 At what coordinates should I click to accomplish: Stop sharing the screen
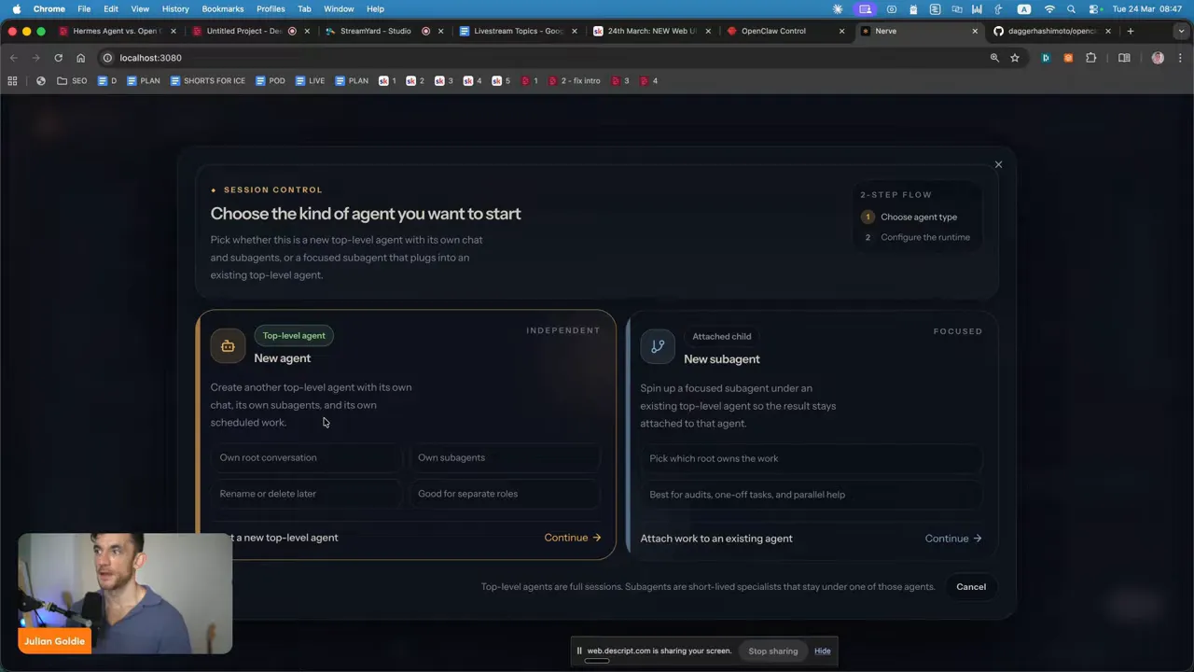(x=772, y=651)
